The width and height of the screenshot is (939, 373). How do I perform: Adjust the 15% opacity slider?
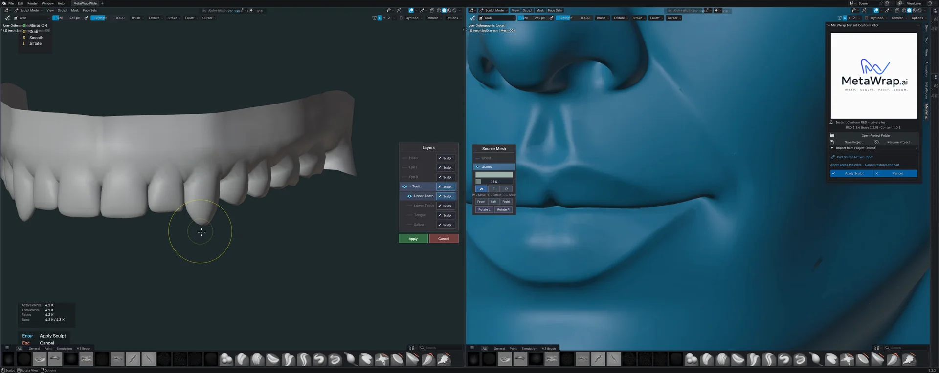point(494,182)
